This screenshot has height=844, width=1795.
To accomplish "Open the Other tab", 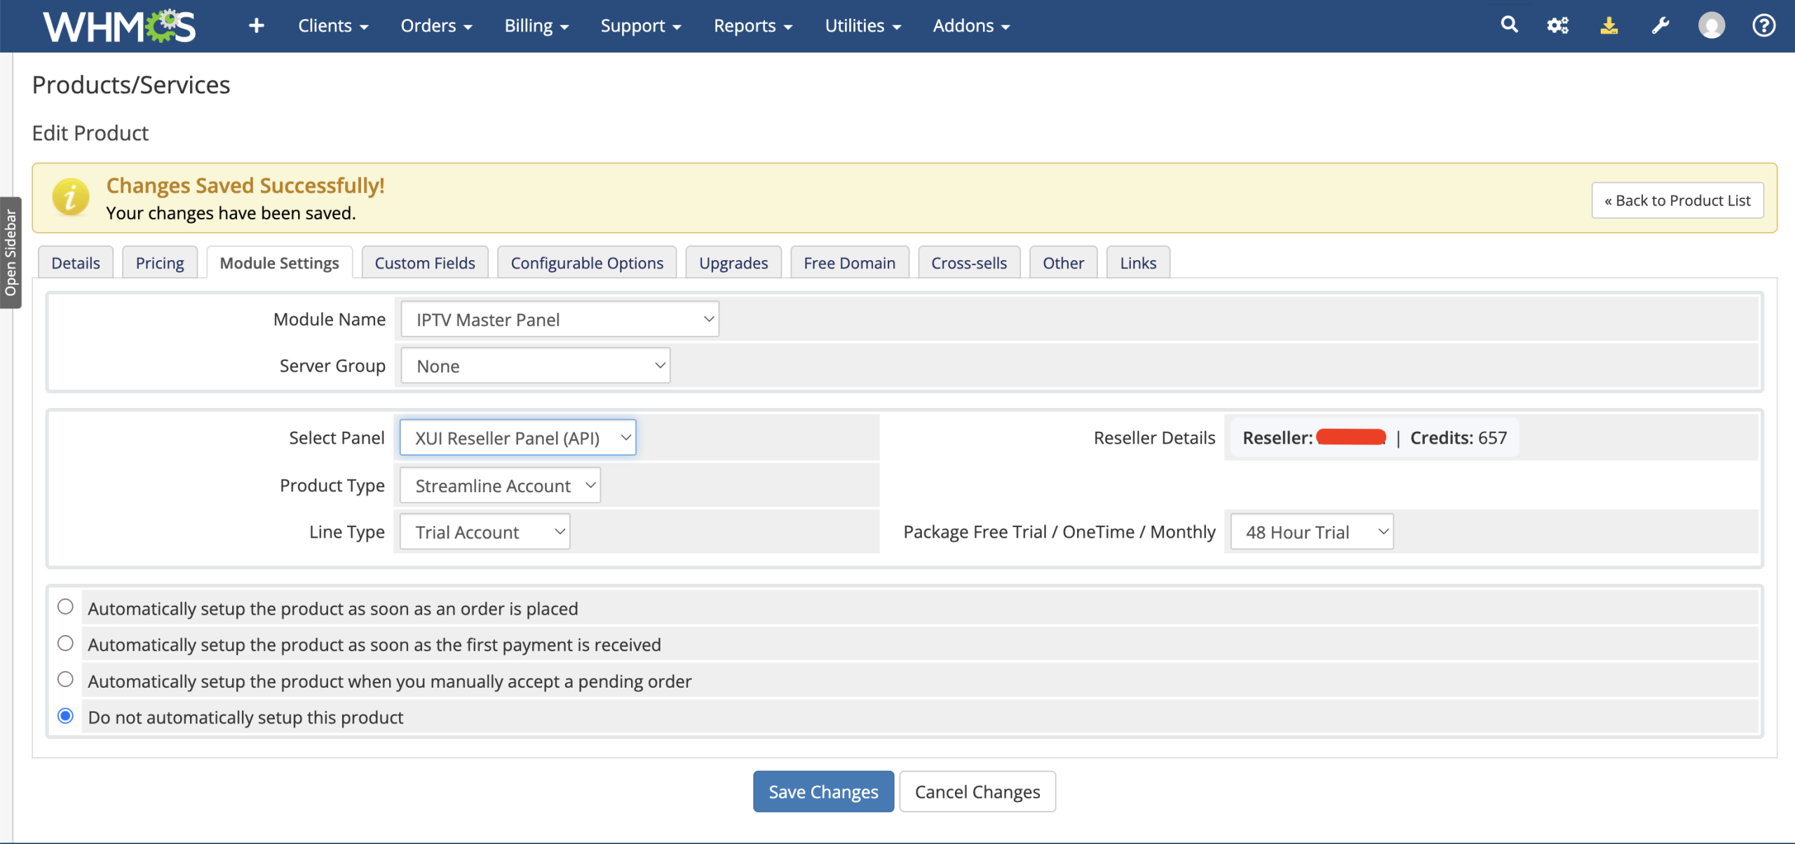I will coord(1063,263).
